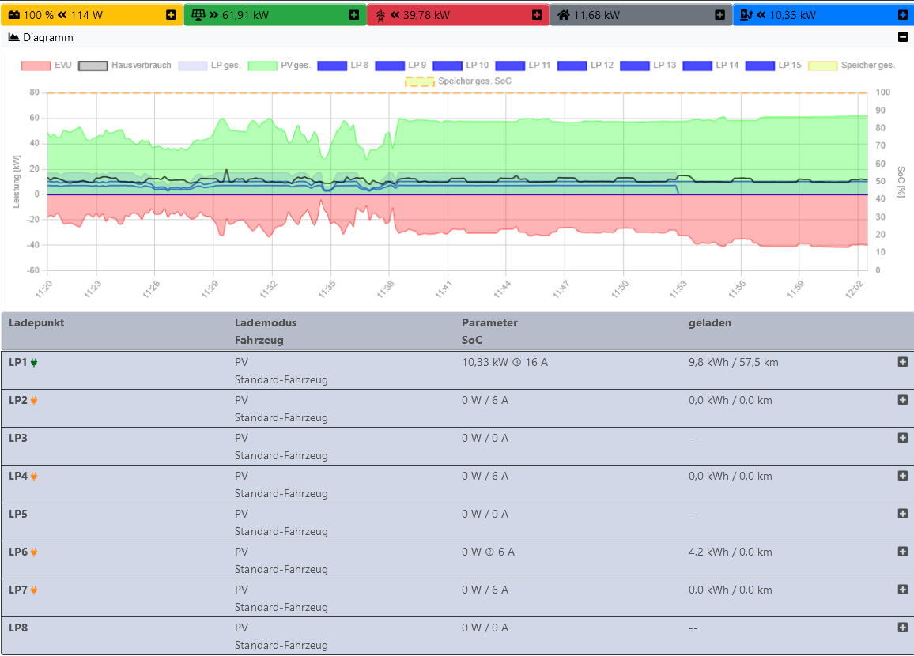Screen dimensions: 914x656
Task: Expand the yellow battery storage tile
Action: point(172,15)
